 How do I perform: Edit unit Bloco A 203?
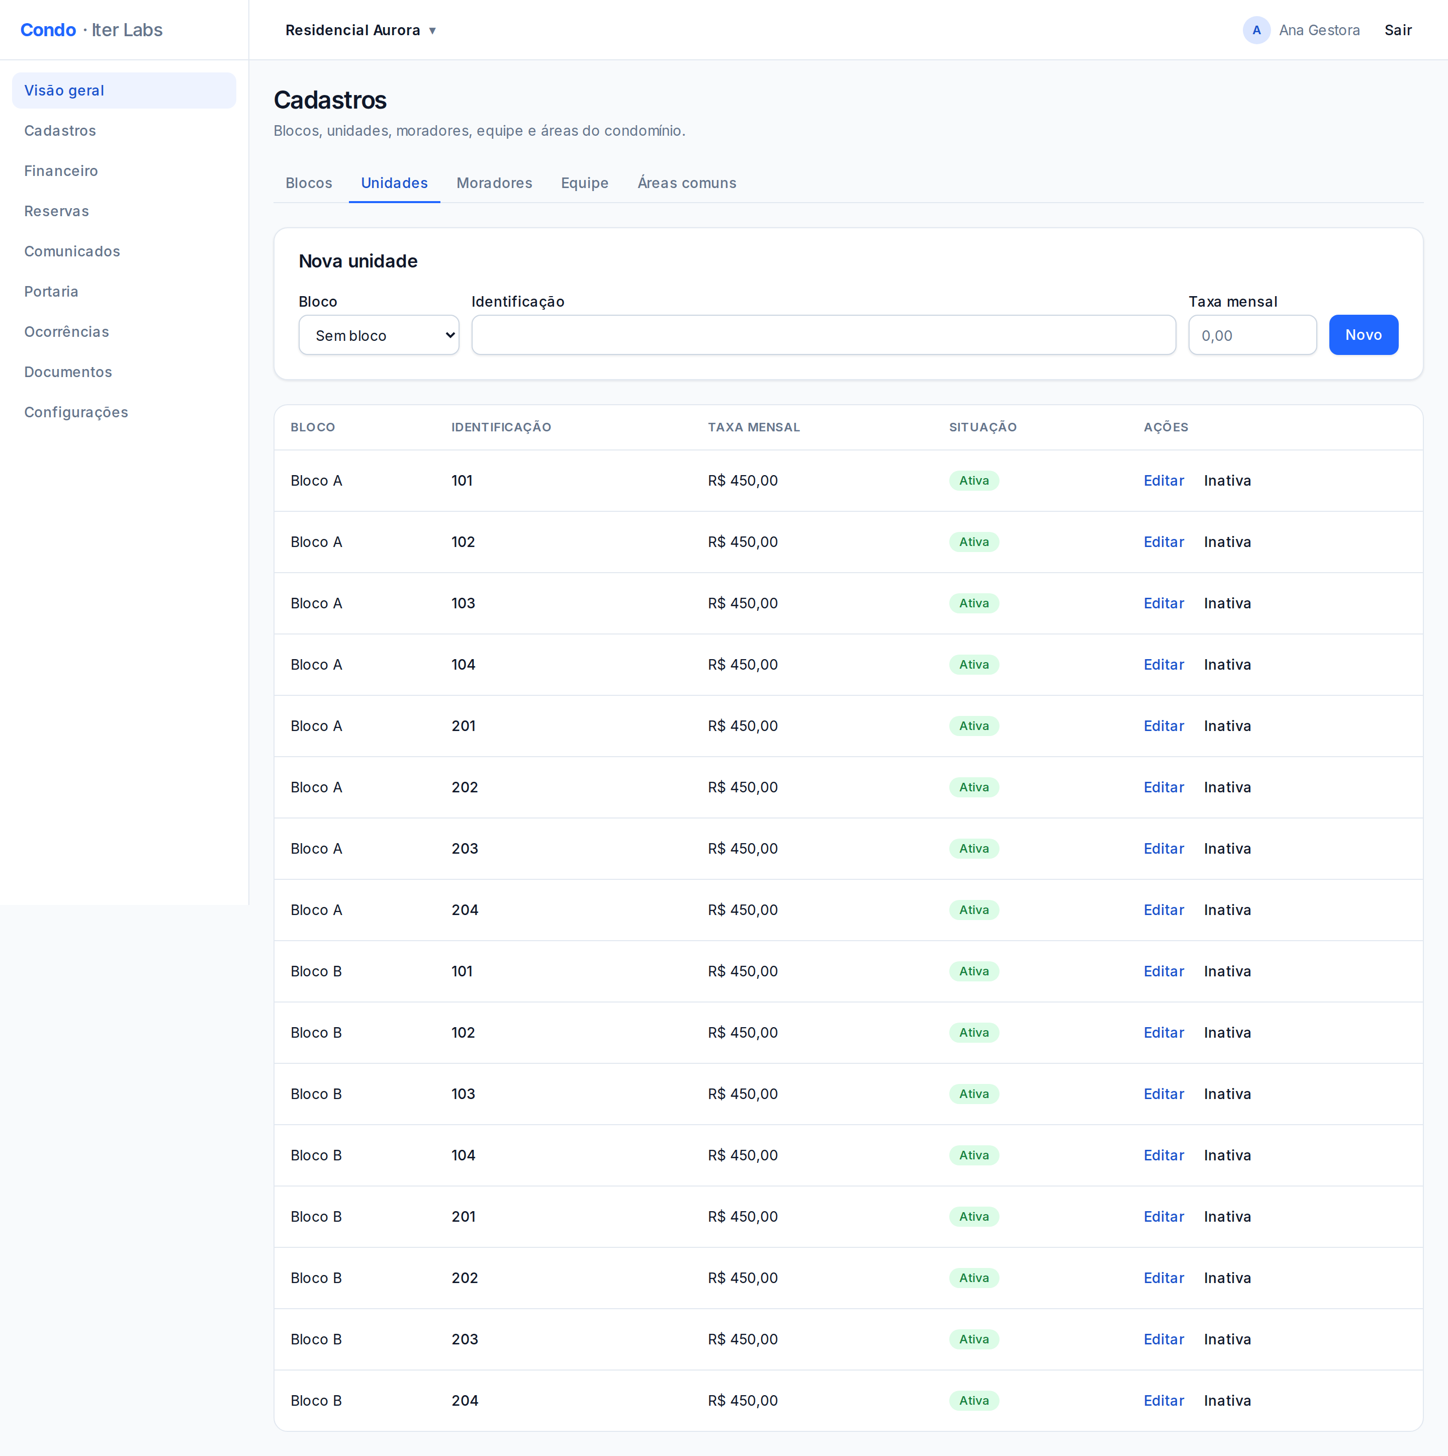click(1163, 849)
